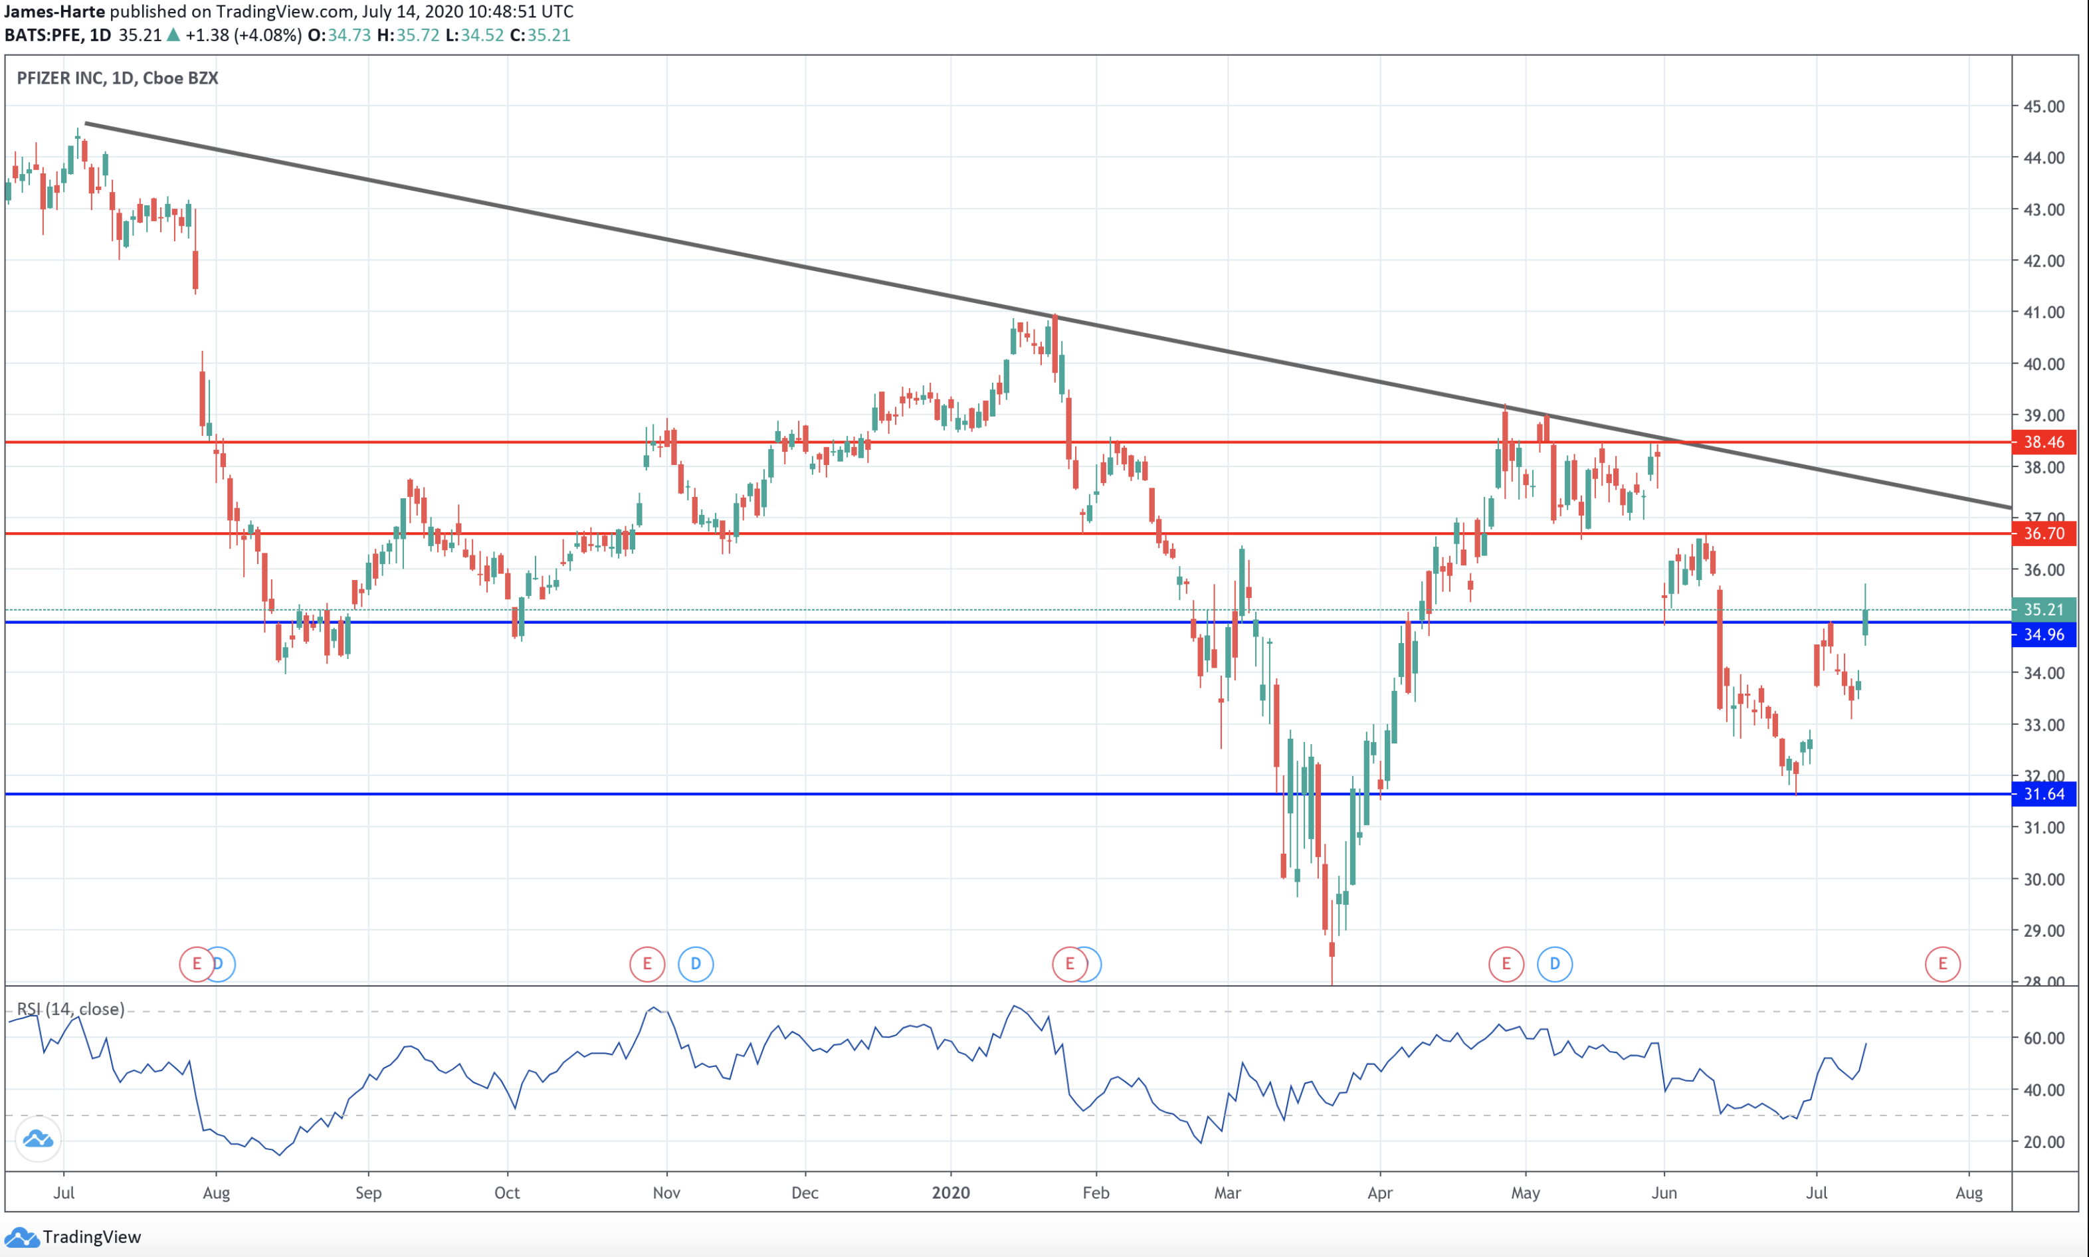
Task: Click the dividend marker after May 2020
Action: click(1555, 964)
